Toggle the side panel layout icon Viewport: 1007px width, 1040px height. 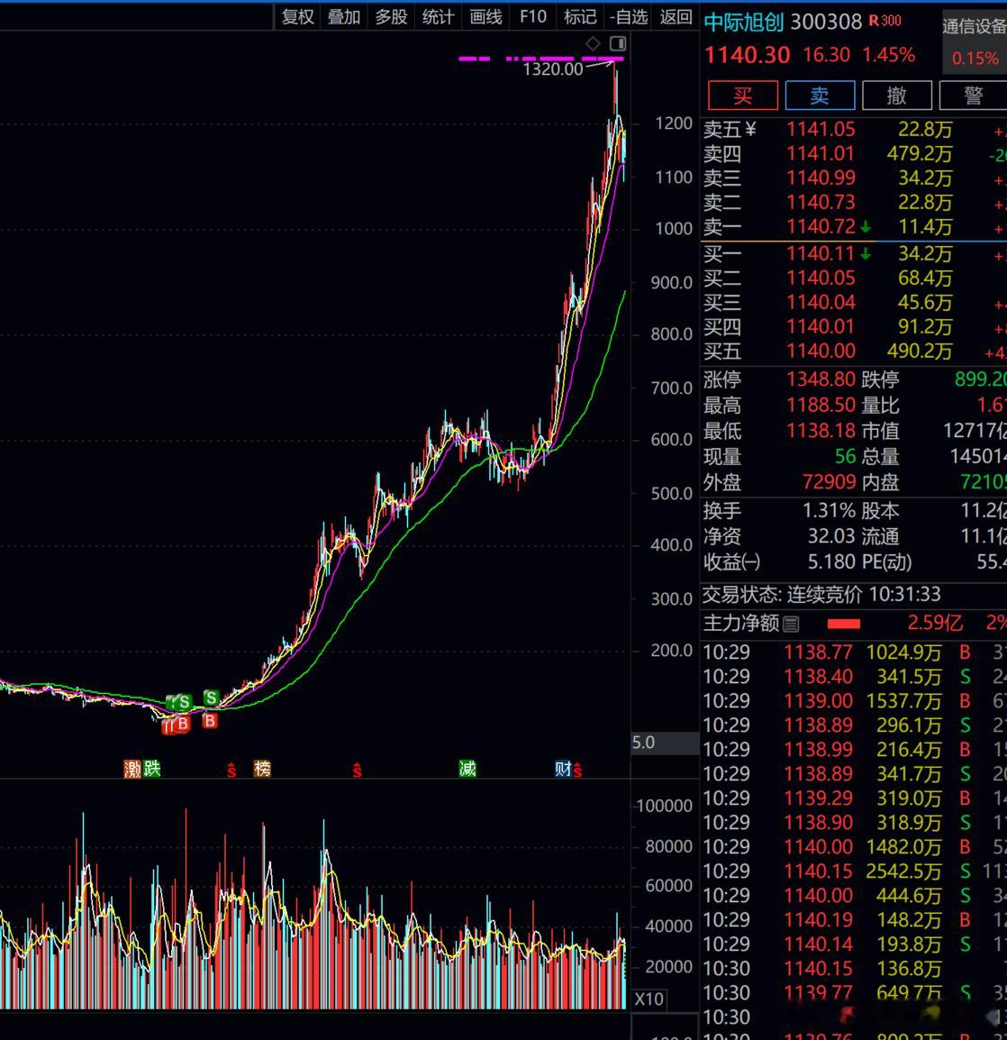618,44
